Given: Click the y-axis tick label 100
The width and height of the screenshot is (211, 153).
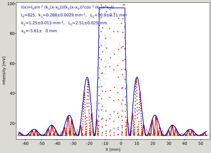Looking at the screenshot, I should coord(11,4).
